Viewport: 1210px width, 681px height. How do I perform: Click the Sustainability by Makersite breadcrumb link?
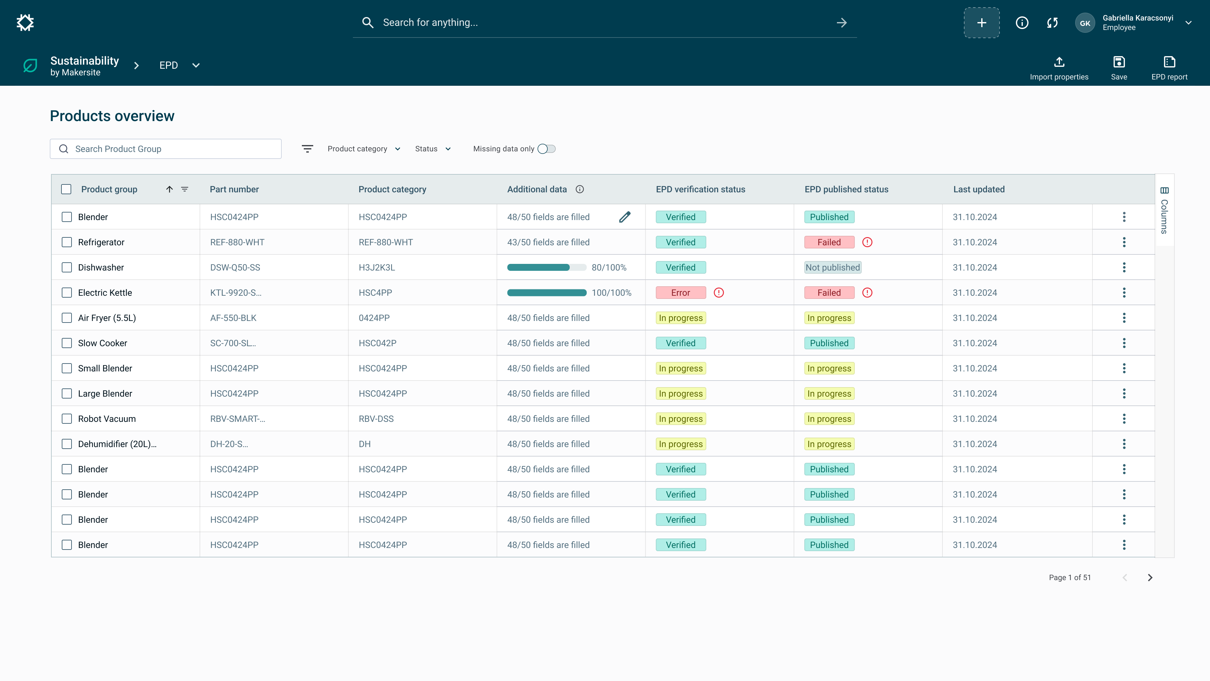click(x=84, y=66)
